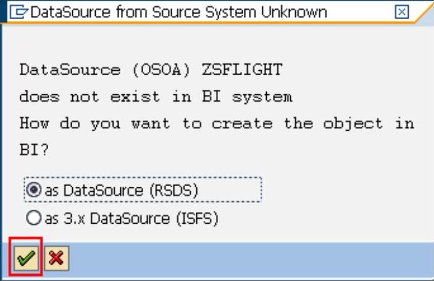Click the word "object" in the message
434x281 pixels.
(x=354, y=123)
